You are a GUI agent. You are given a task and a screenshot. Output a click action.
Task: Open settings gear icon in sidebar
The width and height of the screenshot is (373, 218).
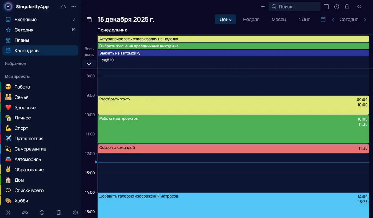pos(75,212)
